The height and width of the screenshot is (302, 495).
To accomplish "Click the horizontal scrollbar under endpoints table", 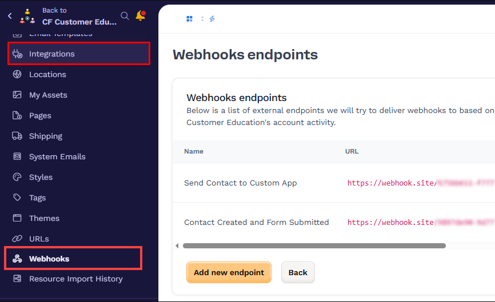I will click(314, 246).
